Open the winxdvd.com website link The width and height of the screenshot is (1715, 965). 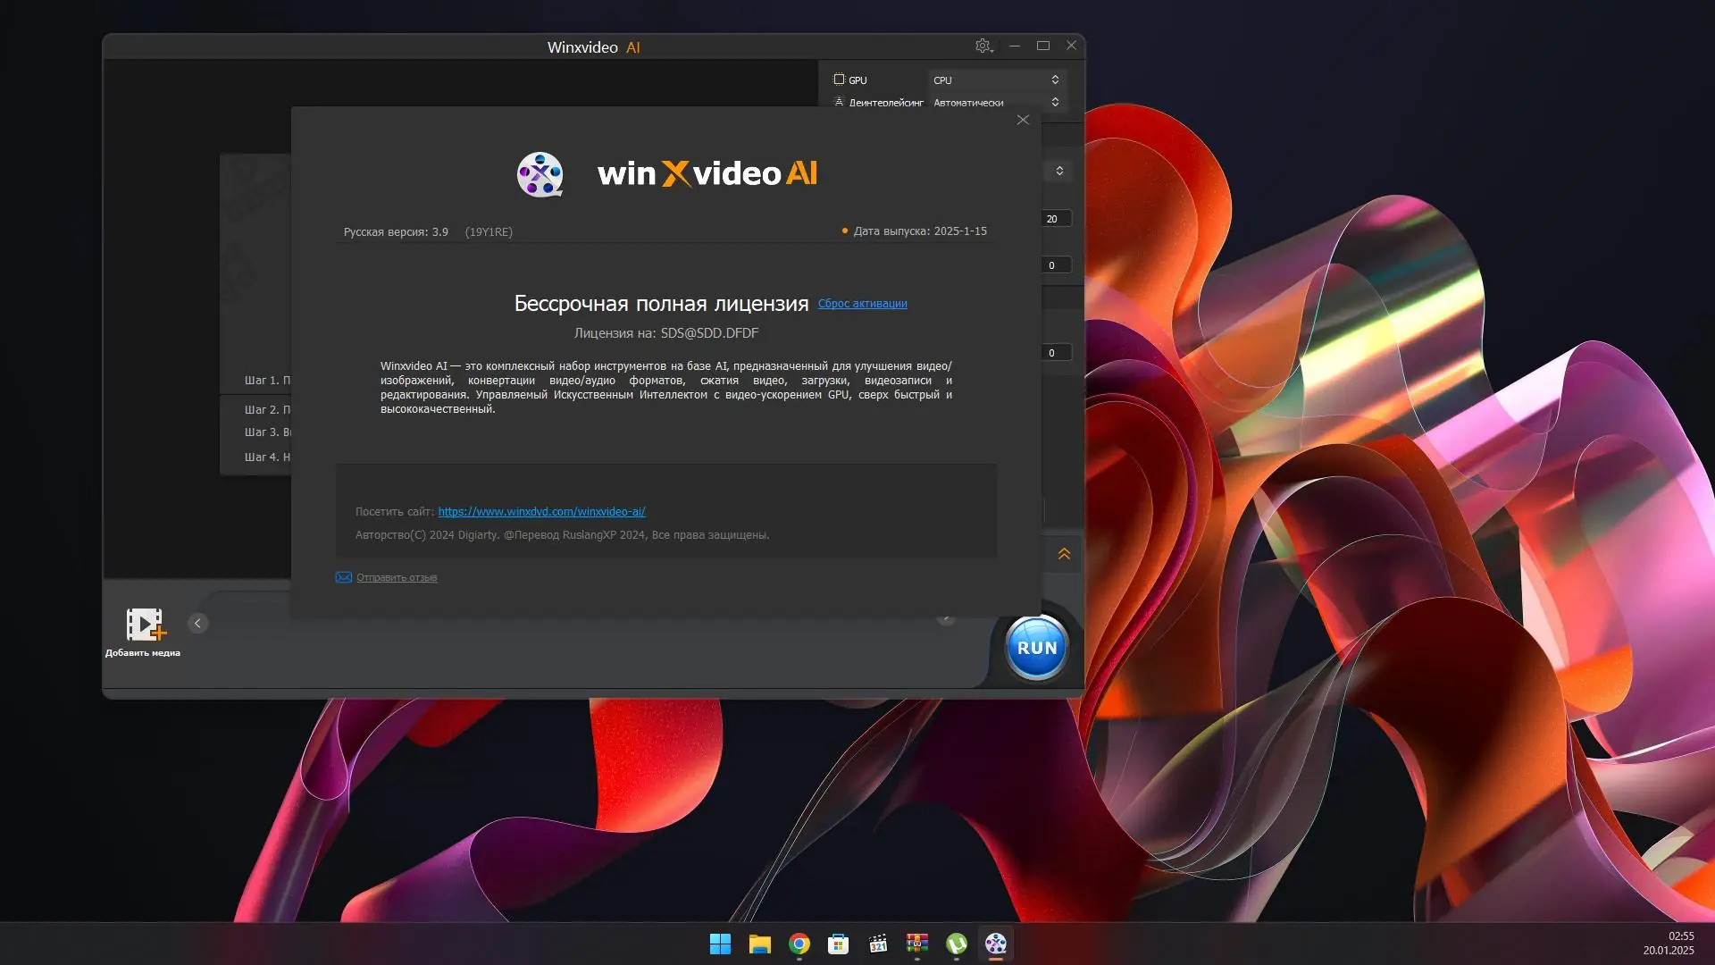[541, 512]
